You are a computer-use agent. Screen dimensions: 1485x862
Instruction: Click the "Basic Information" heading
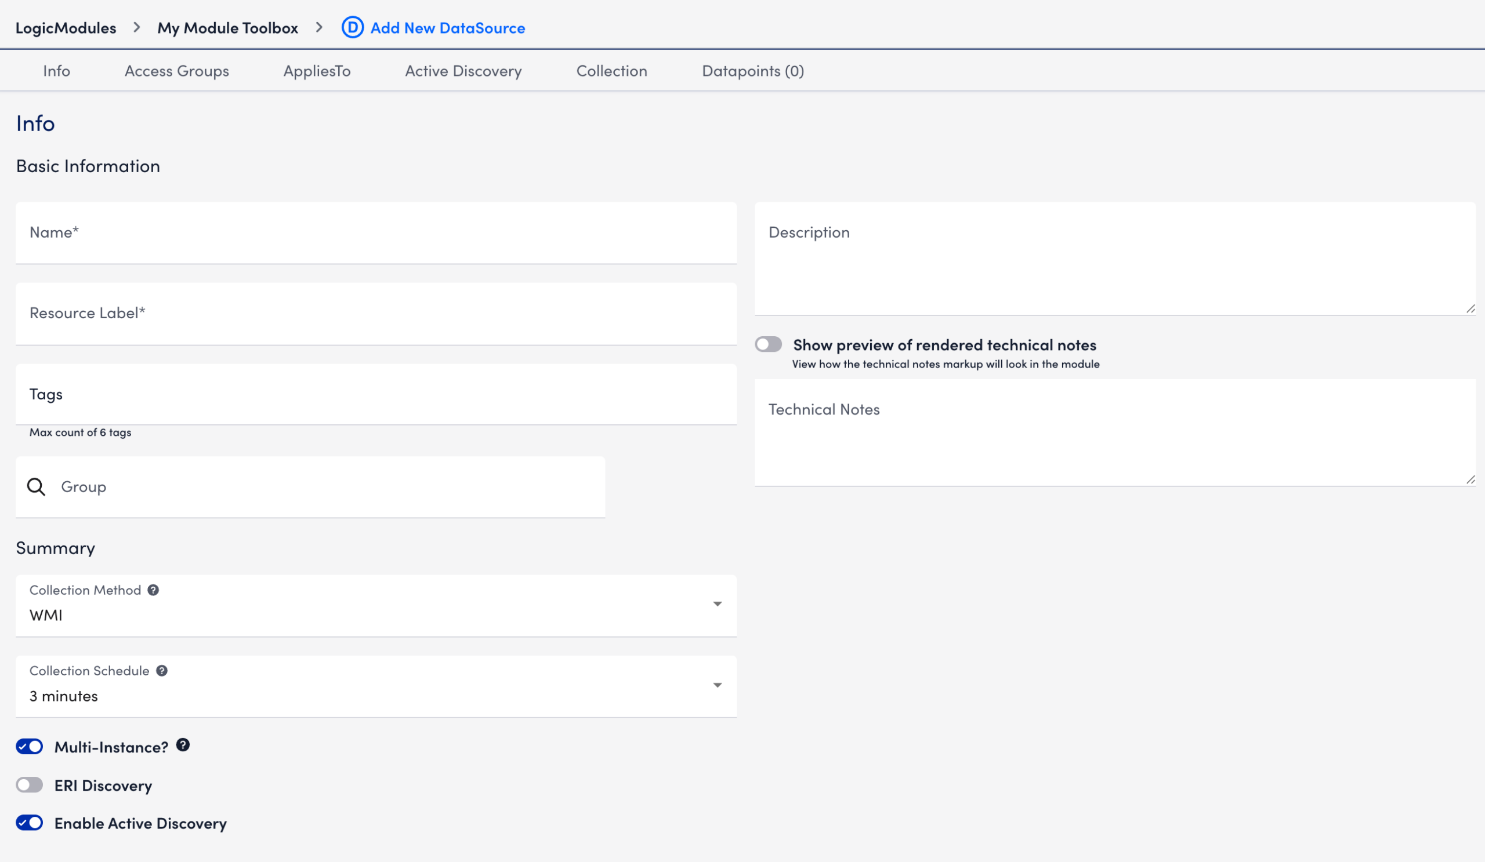click(x=88, y=166)
